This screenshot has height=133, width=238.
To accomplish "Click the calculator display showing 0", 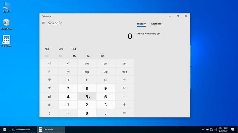I will click(x=130, y=36).
